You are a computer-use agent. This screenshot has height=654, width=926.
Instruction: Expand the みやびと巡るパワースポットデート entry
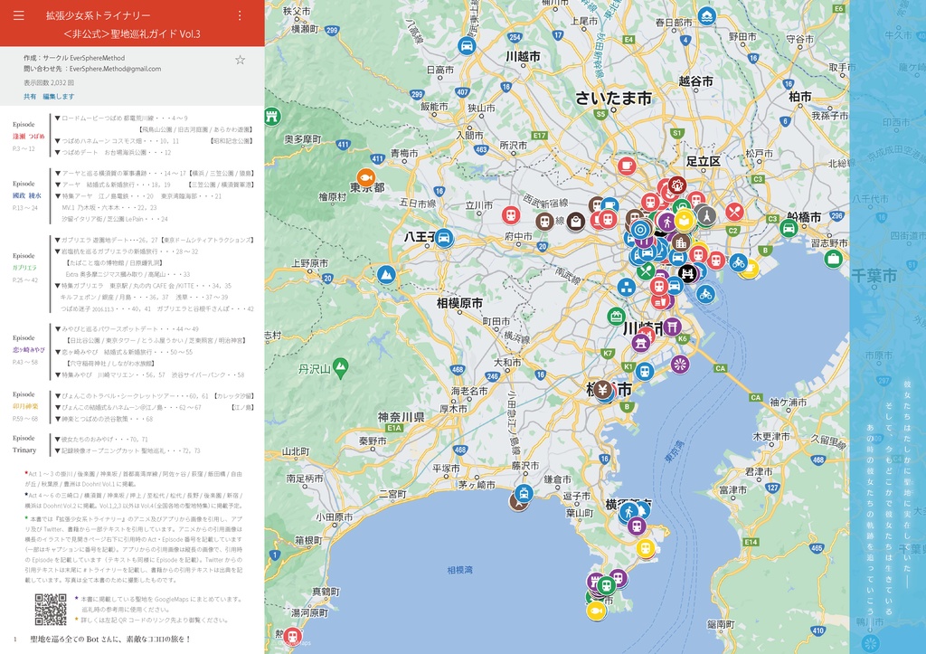(x=57, y=329)
